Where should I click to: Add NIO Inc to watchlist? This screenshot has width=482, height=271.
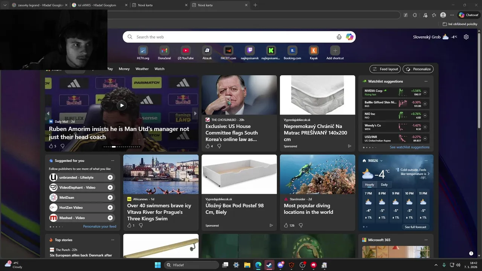pos(425,115)
